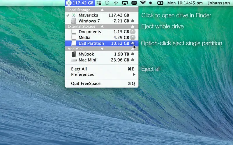Collapse the External Storage section
The height and width of the screenshot is (145, 233).
(102, 26)
